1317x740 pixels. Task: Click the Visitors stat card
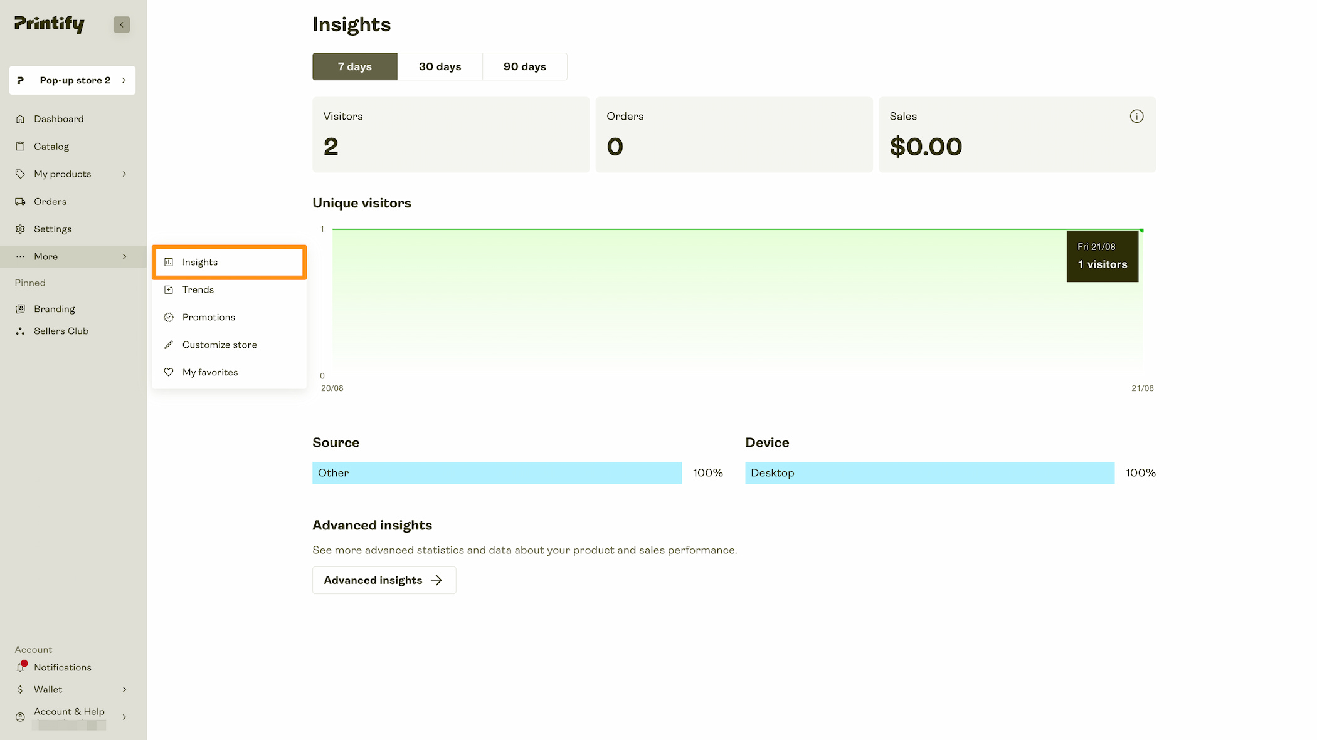click(x=451, y=135)
